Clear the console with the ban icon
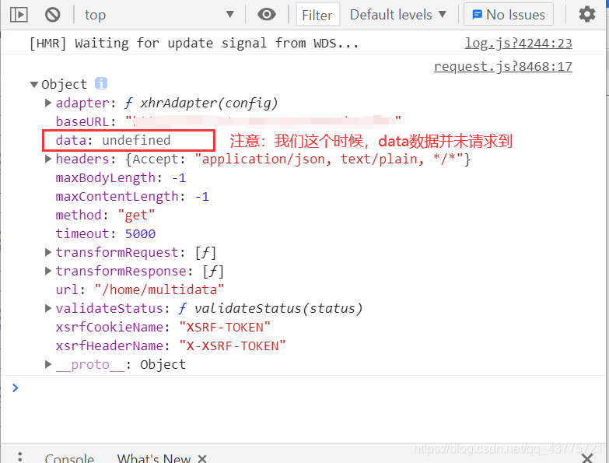The height and width of the screenshot is (463, 609). pyautogui.click(x=52, y=15)
